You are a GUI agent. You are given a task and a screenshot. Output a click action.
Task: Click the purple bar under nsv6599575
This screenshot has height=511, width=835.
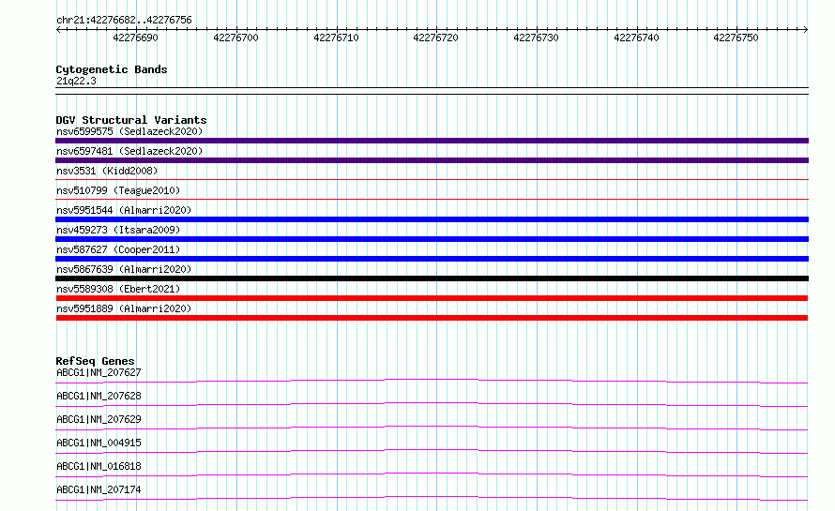[x=432, y=141]
